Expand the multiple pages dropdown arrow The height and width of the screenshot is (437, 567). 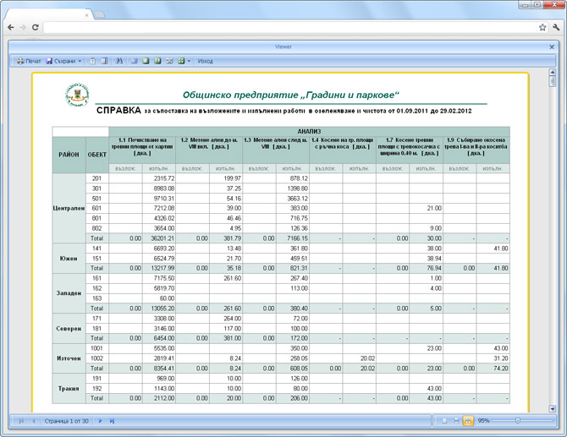click(189, 61)
